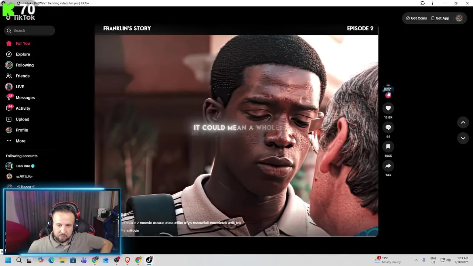The height and width of the screenshot is (266, 473).
Task: Go to the next video with the down chevron
Action: tap(463, 138)
